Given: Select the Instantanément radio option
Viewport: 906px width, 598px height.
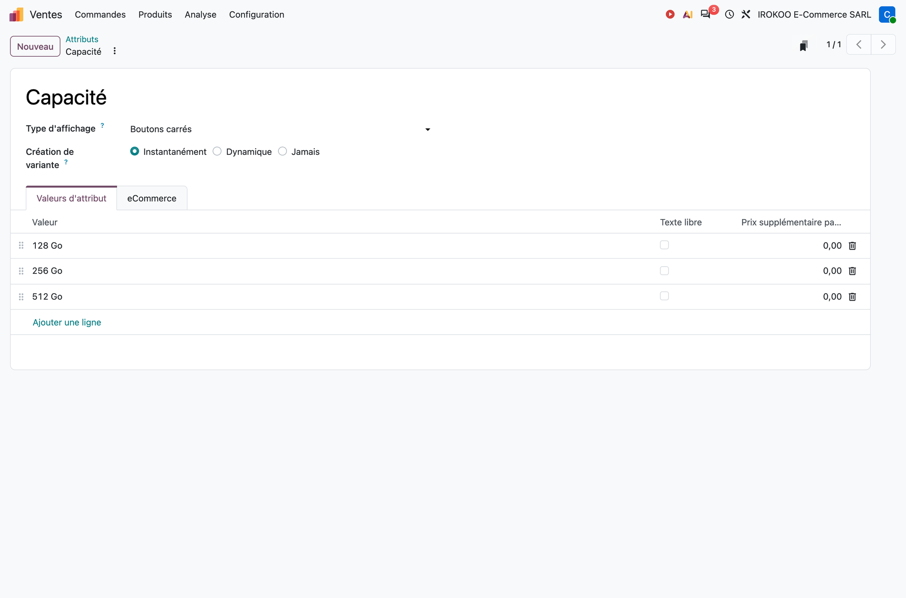Looking at the screenshot, I should [x=134, y=152].
